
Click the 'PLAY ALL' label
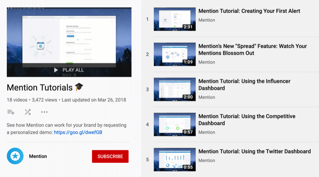(73, 70)
